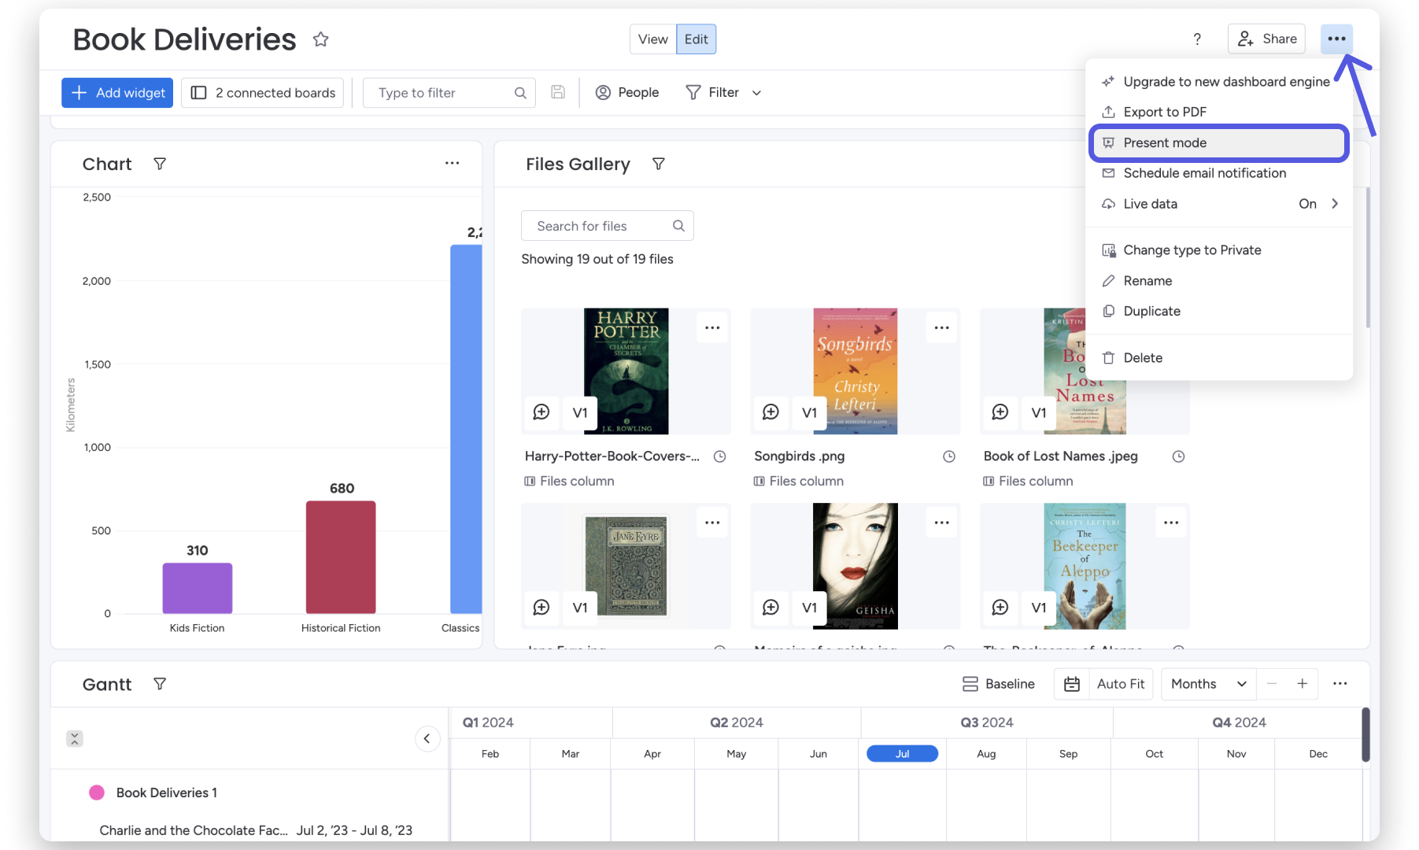The width and height of the screenshot is (1419, 850).
Task: Open the three-dot dashboard options menu
Action: [x=1336, y=39]
